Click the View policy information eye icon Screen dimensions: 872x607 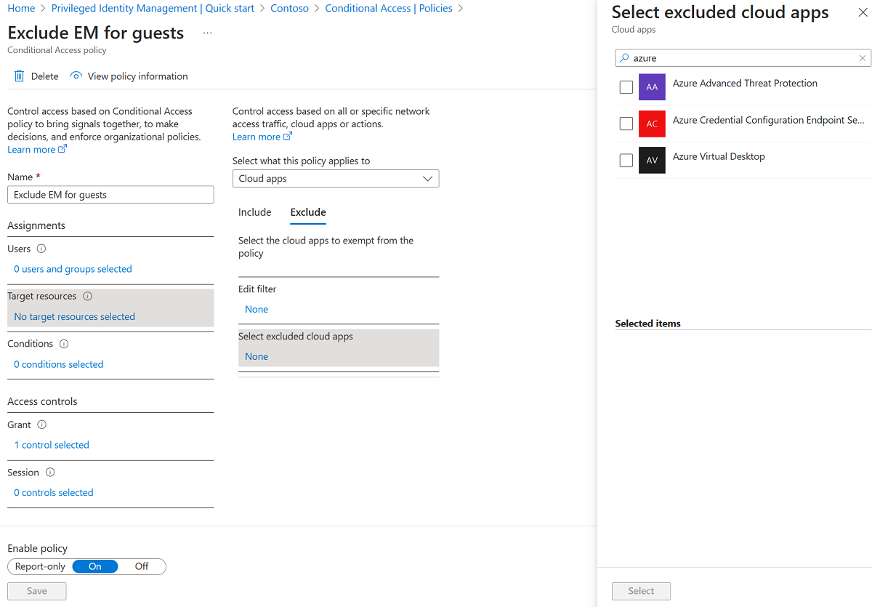click(76, 76)
